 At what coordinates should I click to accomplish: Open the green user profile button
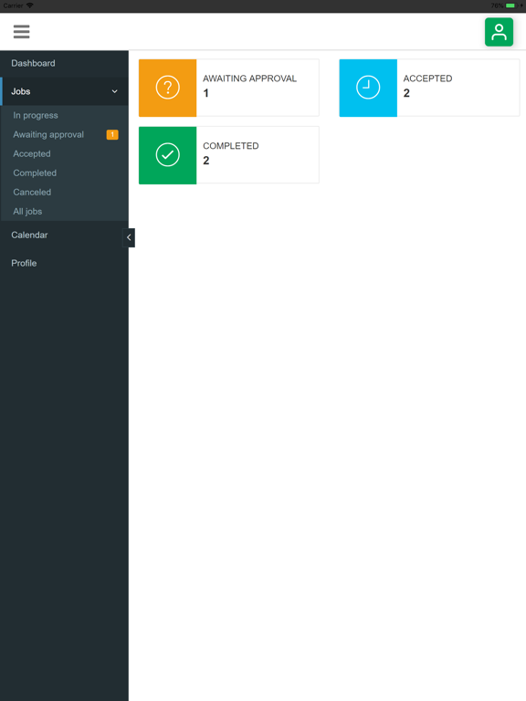(x=499, y=32)
